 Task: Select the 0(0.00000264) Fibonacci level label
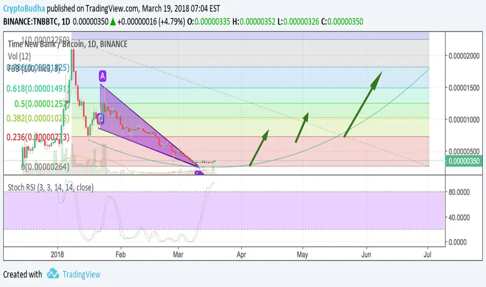point(45,167)
